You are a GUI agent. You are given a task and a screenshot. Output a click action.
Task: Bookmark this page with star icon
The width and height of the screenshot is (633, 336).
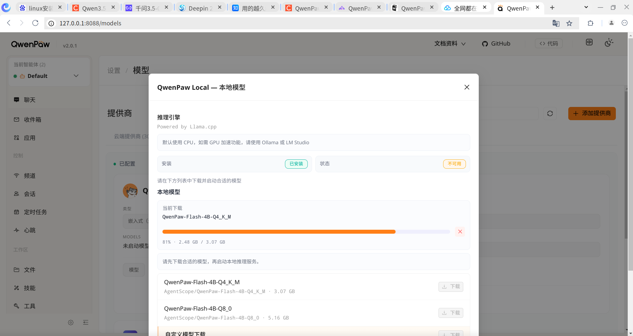pyautogui.click(x=569, y=23)
